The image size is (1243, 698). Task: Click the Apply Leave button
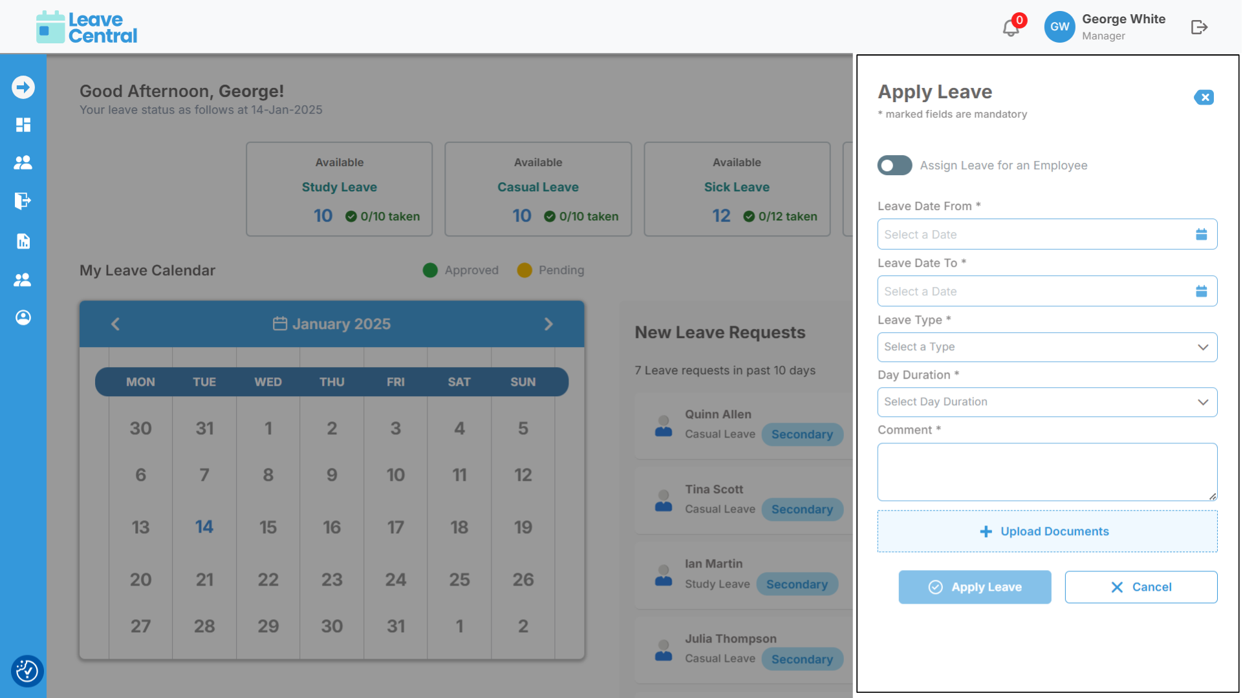click(x=974, y=587)
